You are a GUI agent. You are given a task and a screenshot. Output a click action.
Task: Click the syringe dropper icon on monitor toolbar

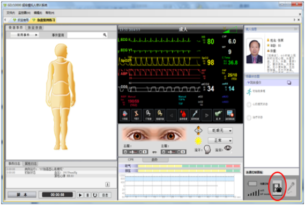(195, 115)
